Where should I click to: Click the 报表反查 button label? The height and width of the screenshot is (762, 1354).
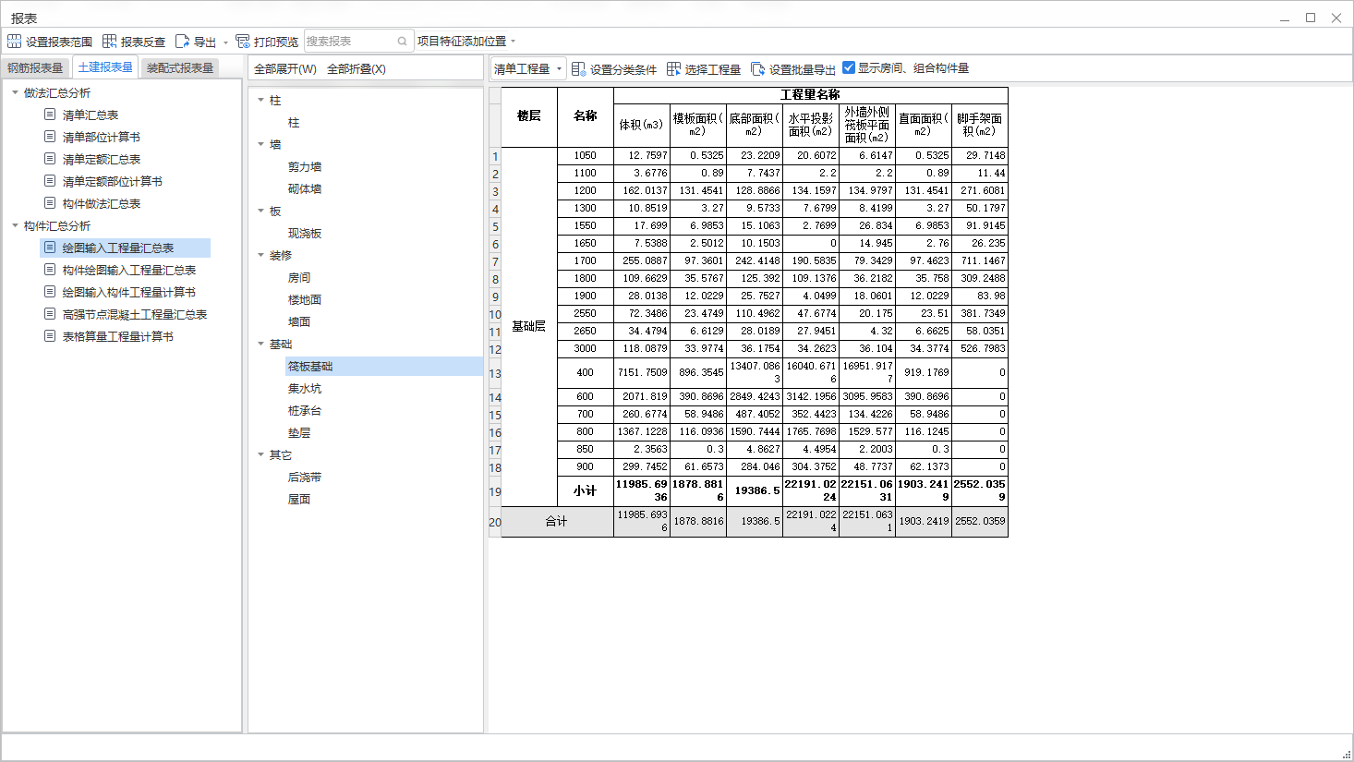point(143,42)
